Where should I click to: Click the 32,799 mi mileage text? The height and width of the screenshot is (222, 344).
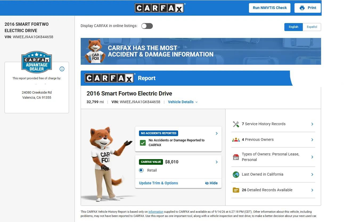tap(95, 102)
